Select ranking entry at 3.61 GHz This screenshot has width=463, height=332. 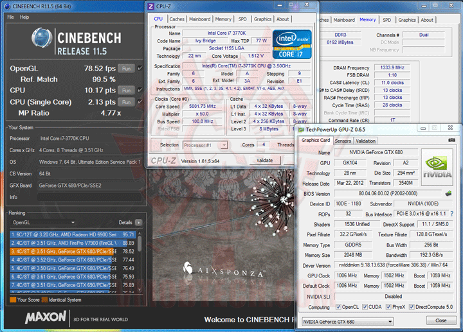(73, 277)
